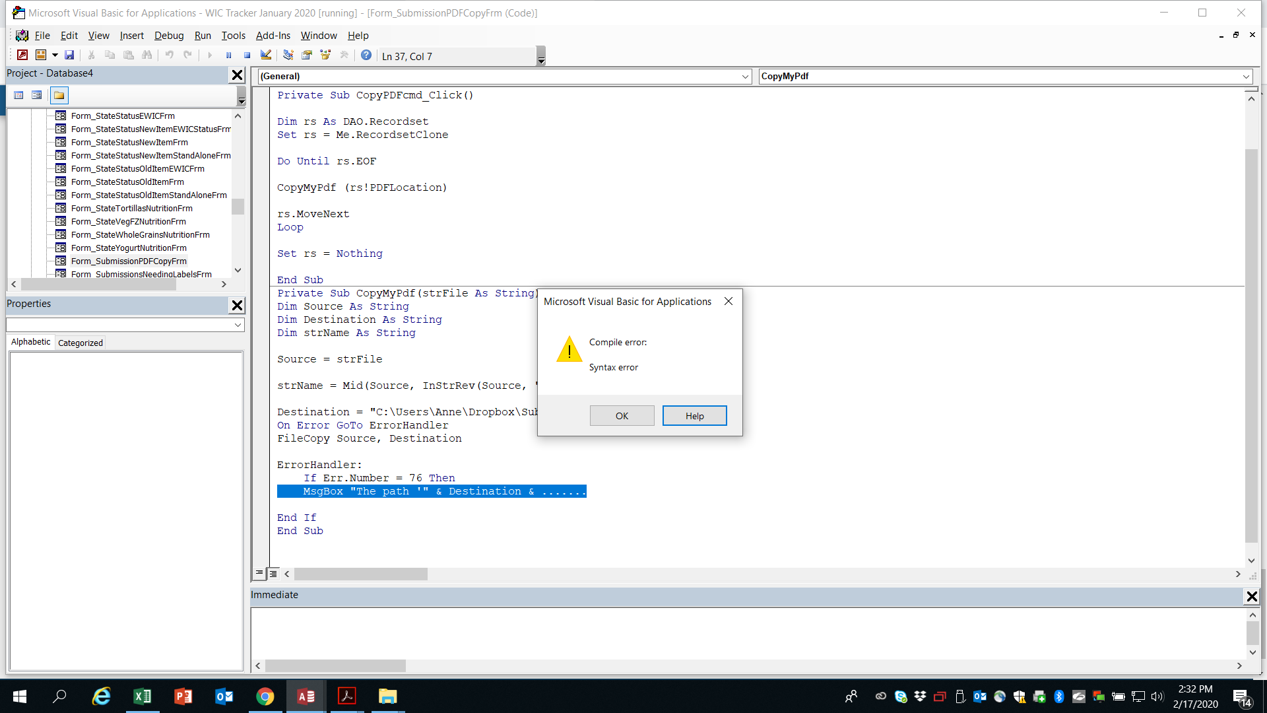Expand the CopyMyPdf procedure dropdown
The height and width of the screenshot is (713, 1267).
tap(1246, 77)
